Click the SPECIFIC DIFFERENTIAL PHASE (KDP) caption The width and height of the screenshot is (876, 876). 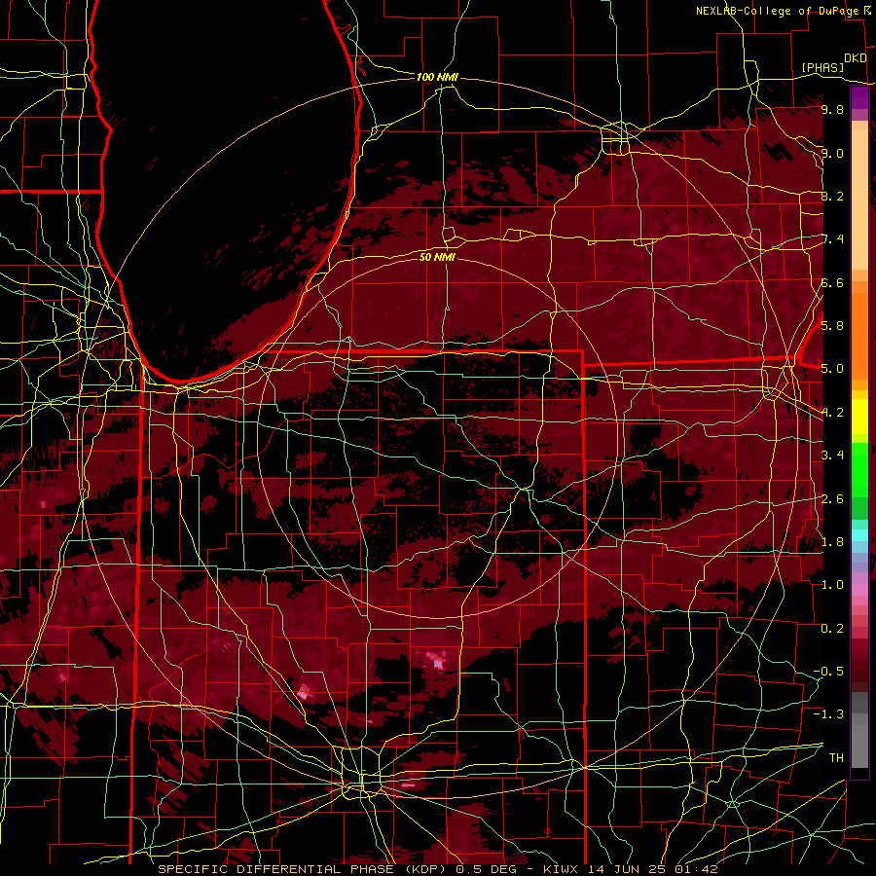click(x=304, y=869)
